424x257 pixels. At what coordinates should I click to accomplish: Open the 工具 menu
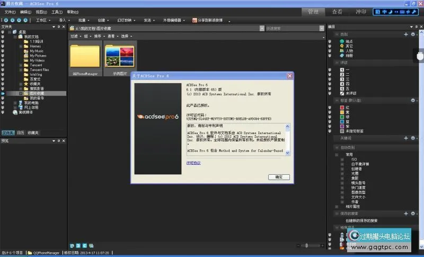click(x=57, y=12)
